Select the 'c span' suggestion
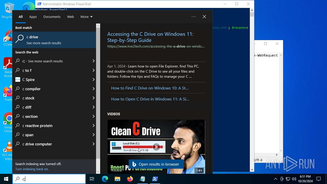Image resolution: width=327 pixels, height=184 pixels. (54, 135)
